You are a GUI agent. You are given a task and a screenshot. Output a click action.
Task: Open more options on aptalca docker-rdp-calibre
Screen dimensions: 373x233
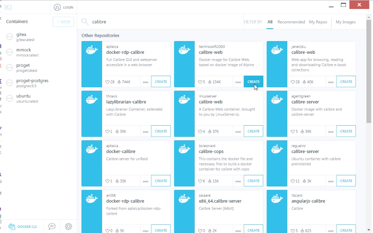146,82
